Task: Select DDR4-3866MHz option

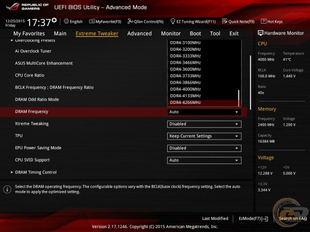Action: tap(185, 83)
